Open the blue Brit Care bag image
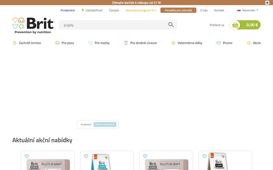 [x=101, y=162]
